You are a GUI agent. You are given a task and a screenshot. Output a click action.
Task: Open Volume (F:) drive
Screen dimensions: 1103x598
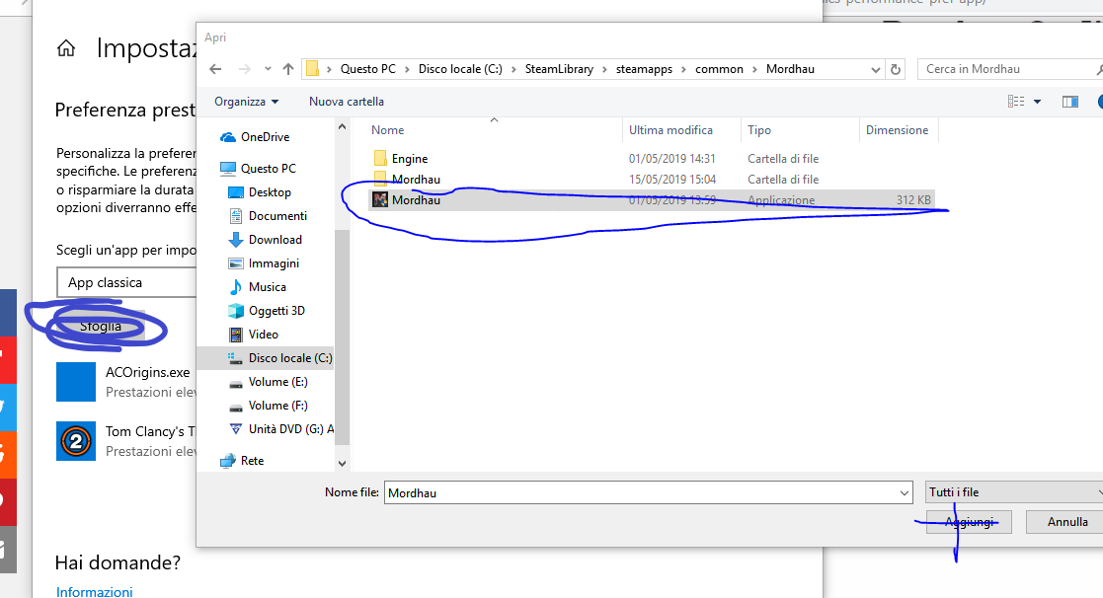(277, 406)
